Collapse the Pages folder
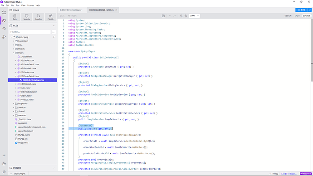 (14, 53)
